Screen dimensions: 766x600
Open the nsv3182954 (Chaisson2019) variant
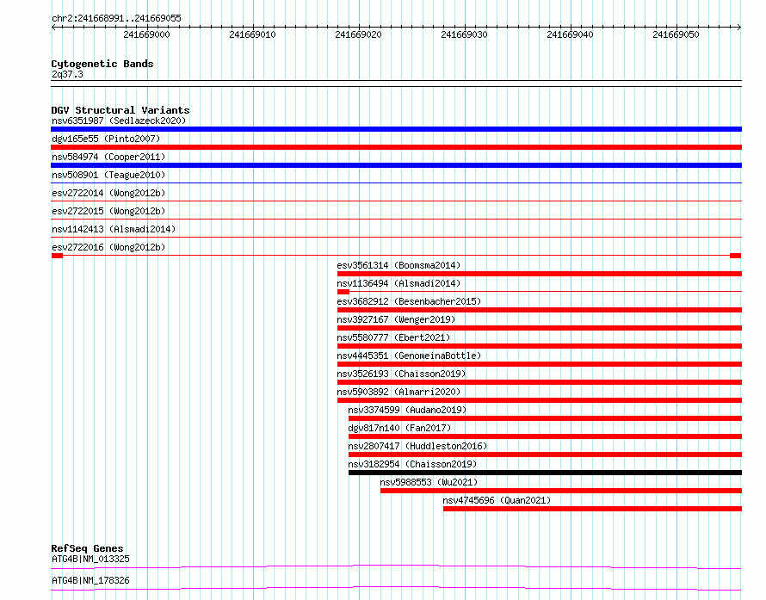[412, 464]
